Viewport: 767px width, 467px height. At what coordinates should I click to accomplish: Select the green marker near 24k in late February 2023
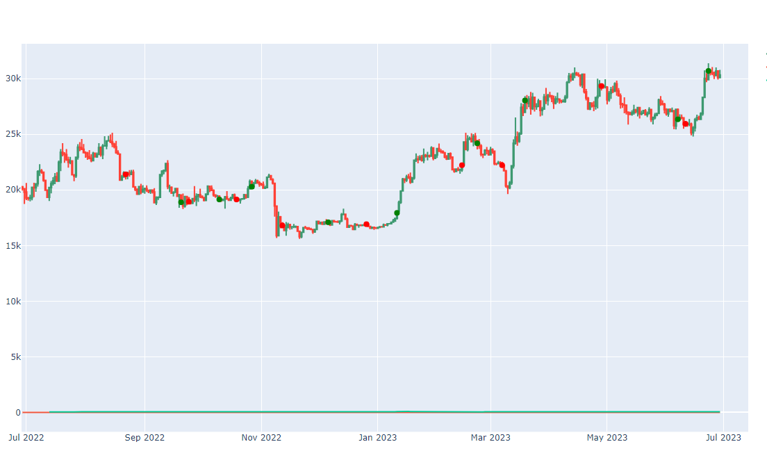click(x=477, y=143)
